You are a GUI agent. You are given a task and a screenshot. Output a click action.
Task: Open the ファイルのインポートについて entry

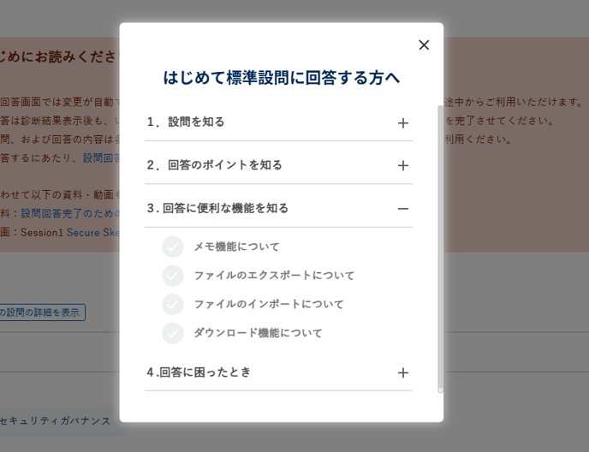pos(268,305)
